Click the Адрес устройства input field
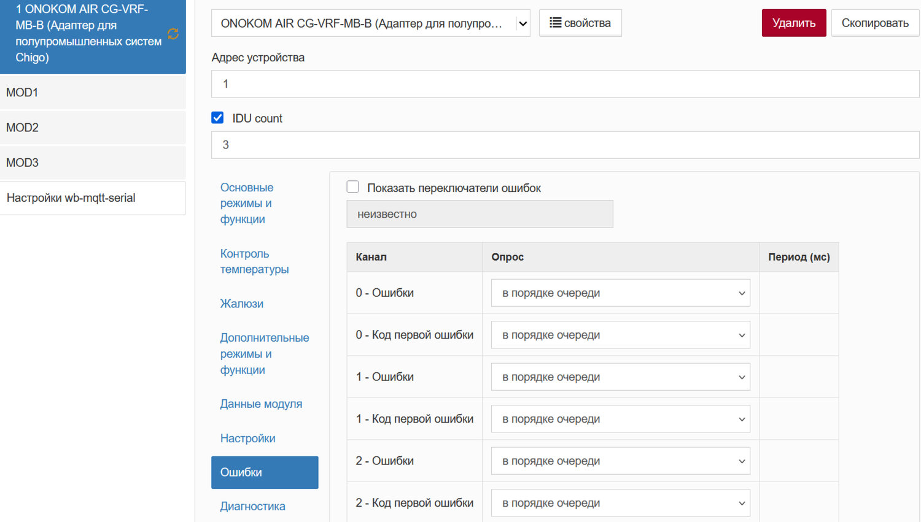Viewport: 921px width, 522px height. [565, 84]
